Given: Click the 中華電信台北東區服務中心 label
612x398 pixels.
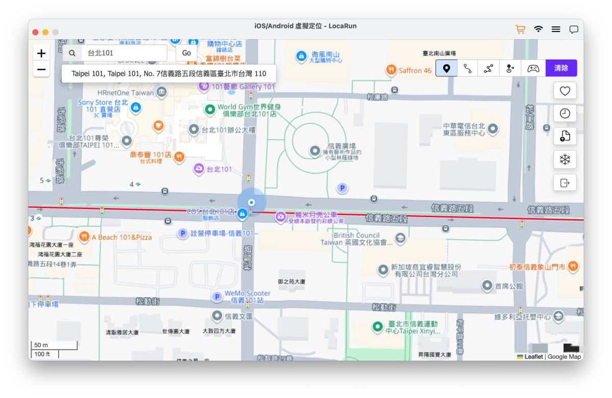Looking at the screenshot, I should (x=464, y=129).
